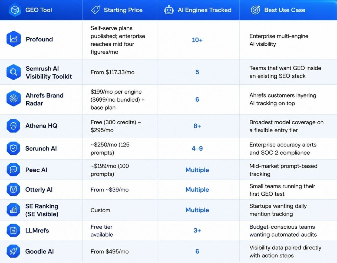Click the $199/mo per engine price cell
Image resolution: width=337 pixels, height=263 pixels.
point(117,99)
